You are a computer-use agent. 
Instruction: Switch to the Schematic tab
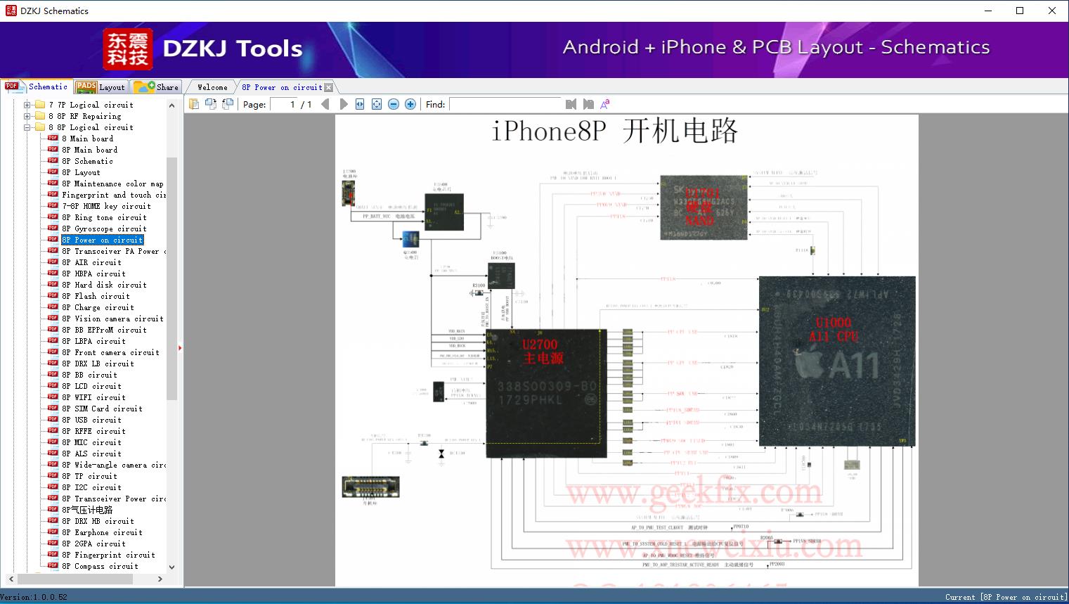[x=37, y=86]
